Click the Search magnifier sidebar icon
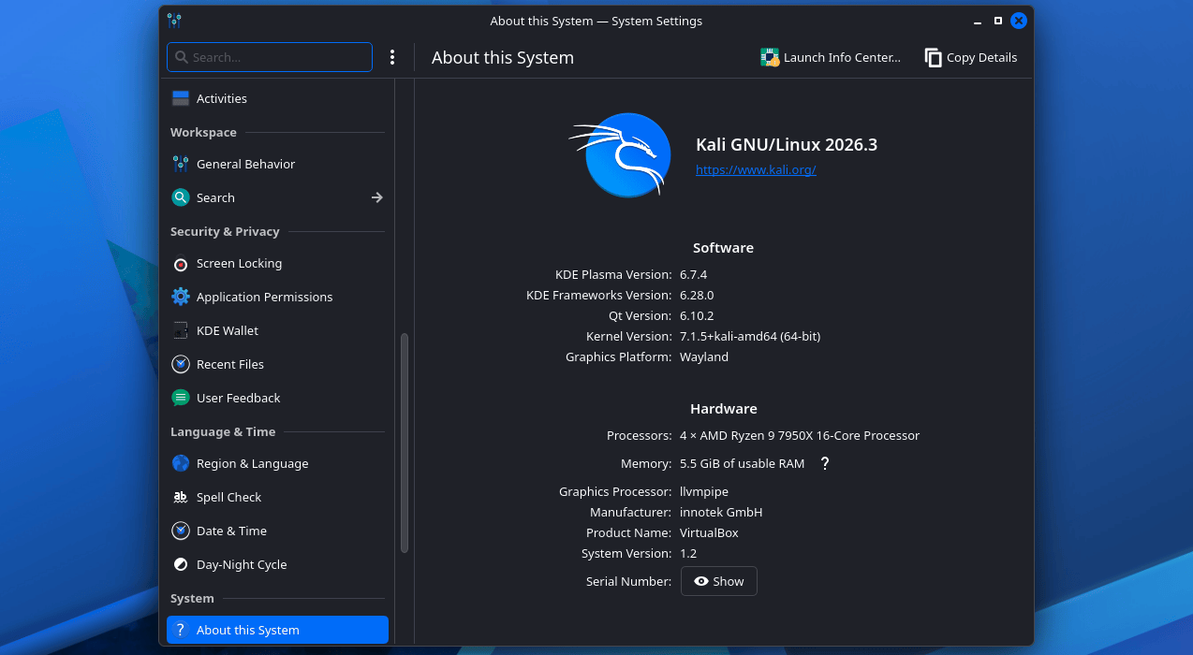Screen dimensions: 1193x655 181,197
